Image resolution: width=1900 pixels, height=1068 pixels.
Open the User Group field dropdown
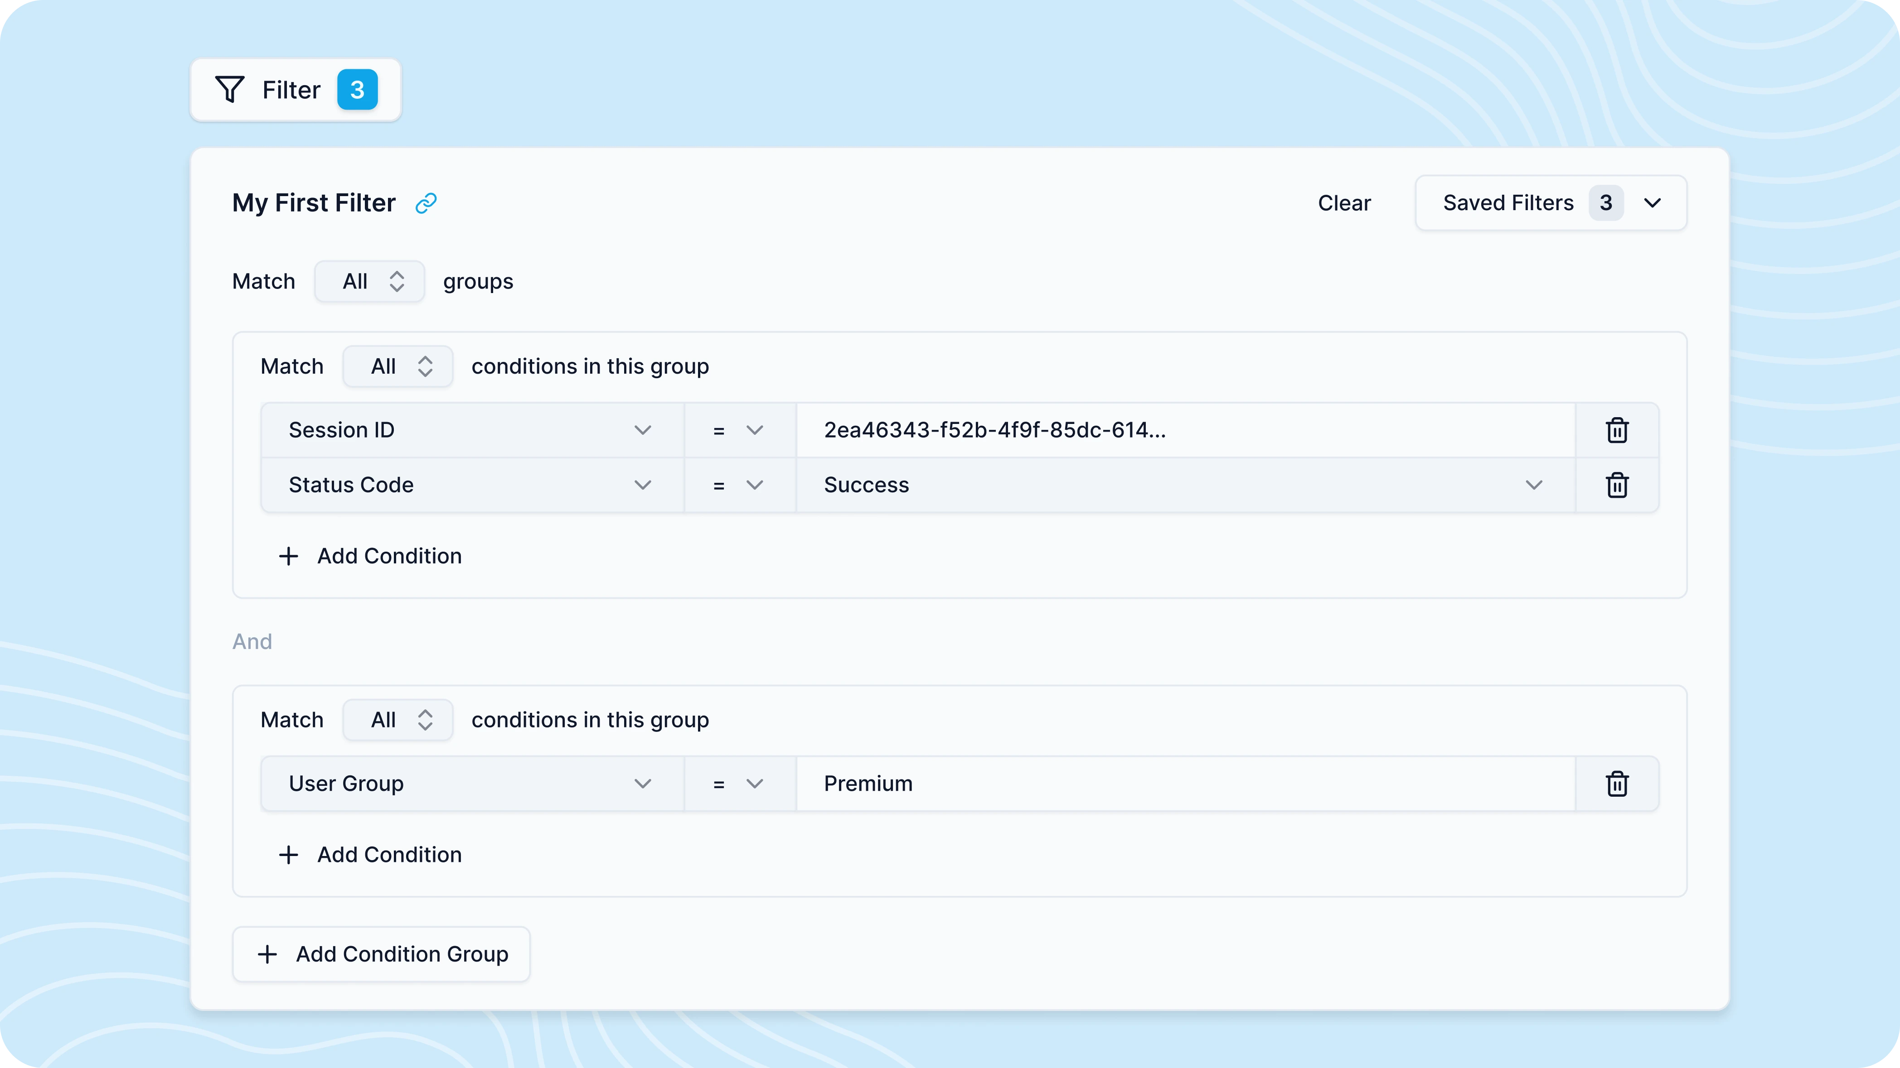tap(642, 784)
